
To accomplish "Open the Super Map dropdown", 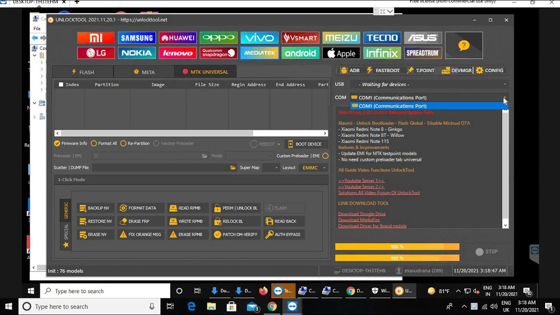I will tap(271, 168).
